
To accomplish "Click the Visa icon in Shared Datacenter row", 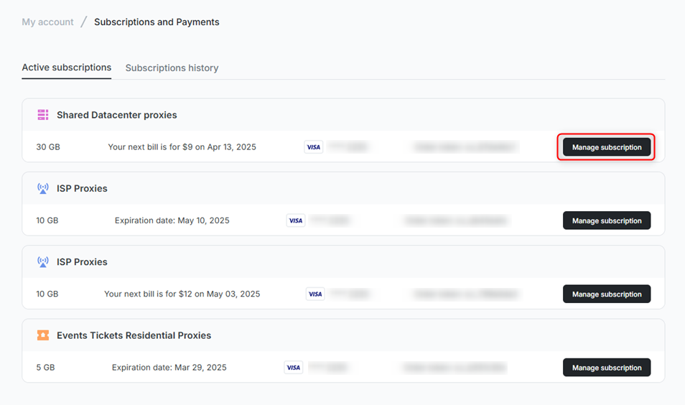I will tap(314, 147).
